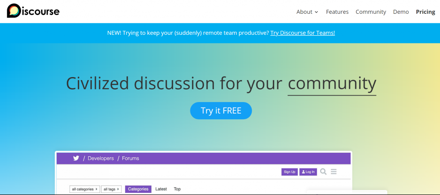Click the Twitter bird icon
Image resolution: width=440 pixels, height=195 pixels.
pyautogui.click(x=76, y=158)
